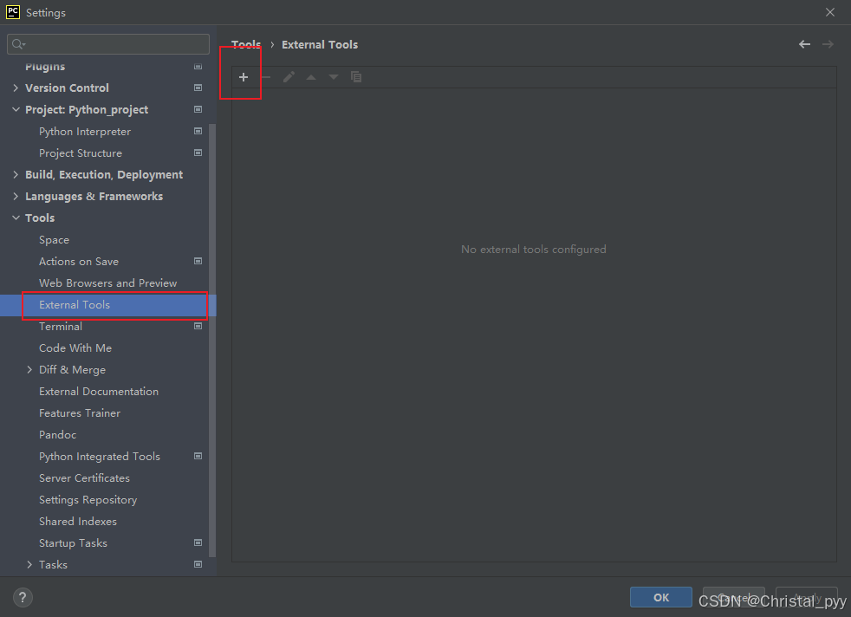Expand the Diff & Merge node
The image size is (851, 617).
click(x=29, y=369)
